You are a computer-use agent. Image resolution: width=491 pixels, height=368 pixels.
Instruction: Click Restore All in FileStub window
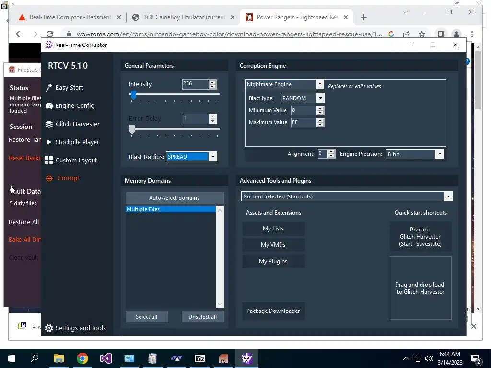(24, 222)
